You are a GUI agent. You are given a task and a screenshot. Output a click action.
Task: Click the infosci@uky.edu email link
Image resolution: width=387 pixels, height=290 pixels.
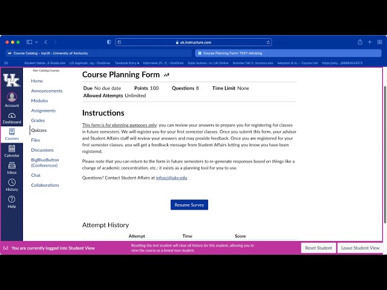(172, 178)
